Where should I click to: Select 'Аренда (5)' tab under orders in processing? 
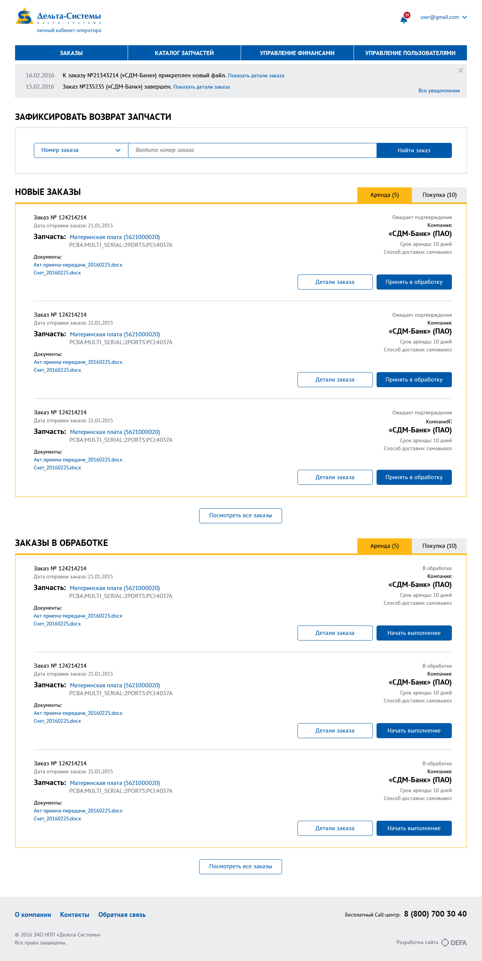[x=384, y=546]
